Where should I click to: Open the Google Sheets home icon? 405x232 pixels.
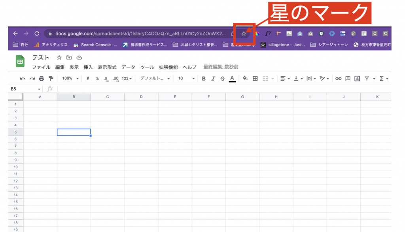click(20, 61)
